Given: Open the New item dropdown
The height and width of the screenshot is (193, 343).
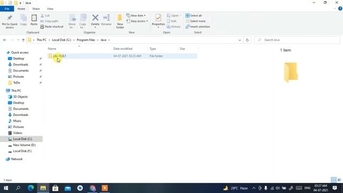Looking at the screenshot, I should coord(136,16).
